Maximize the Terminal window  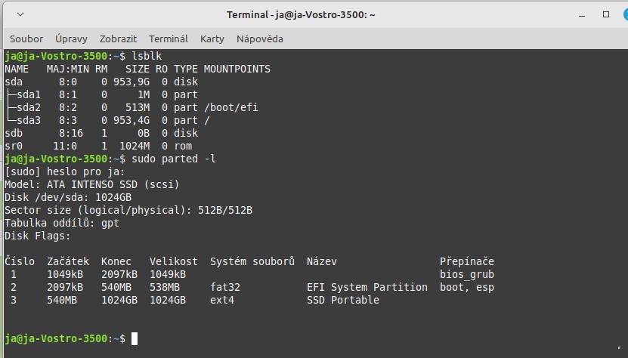click(605, 14)
